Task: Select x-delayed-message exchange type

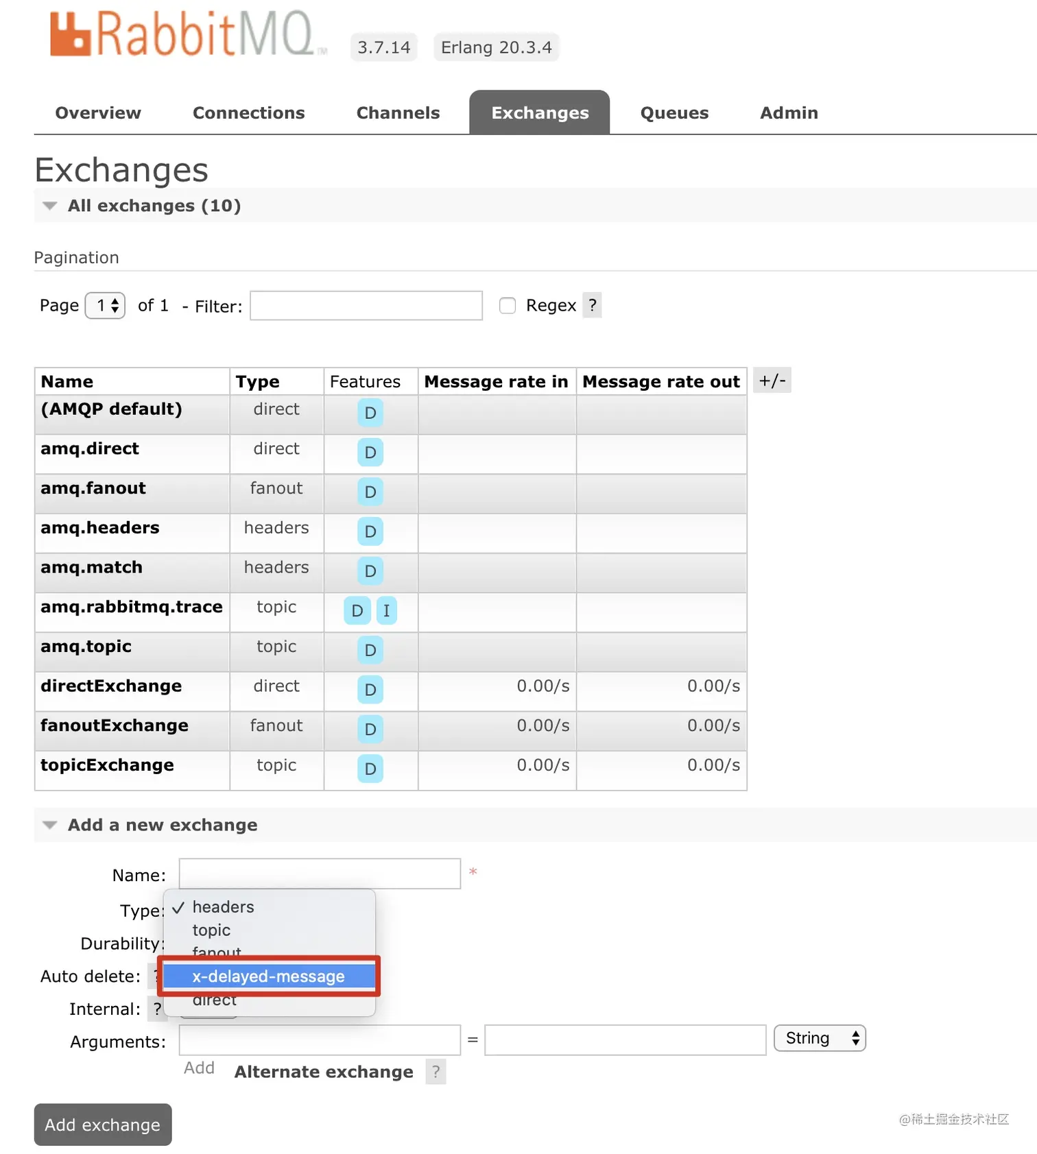Action: click(269, 976)
